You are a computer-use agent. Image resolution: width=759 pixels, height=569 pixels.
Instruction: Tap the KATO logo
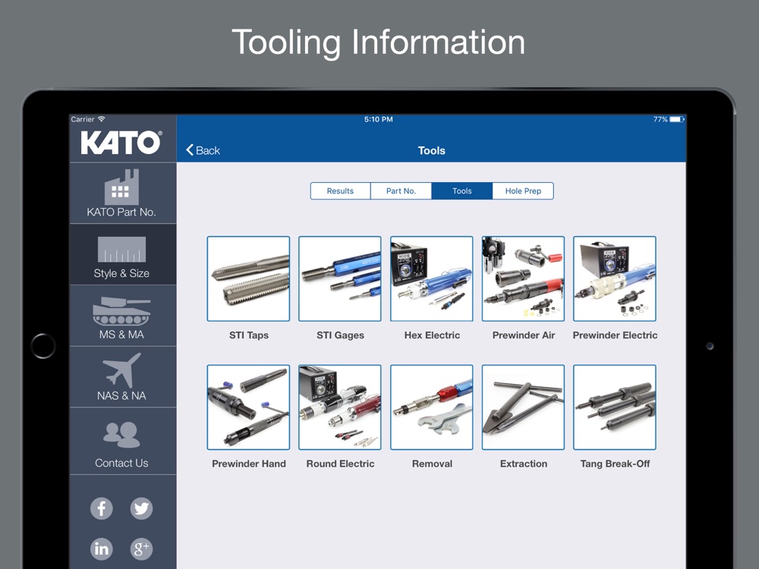[x=121, y=143]
